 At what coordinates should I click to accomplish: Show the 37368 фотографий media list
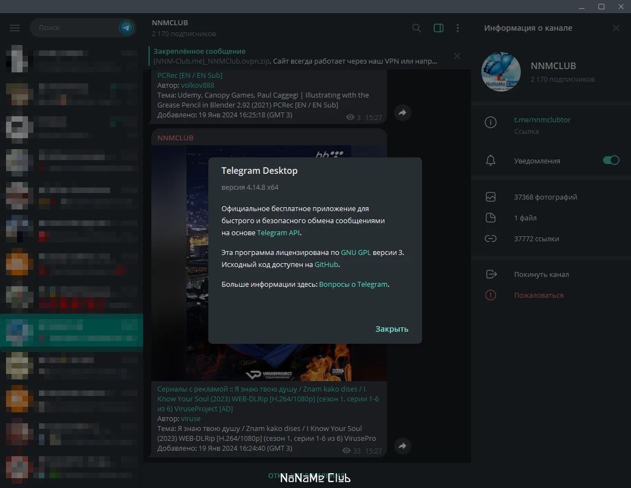pos(545,197)
